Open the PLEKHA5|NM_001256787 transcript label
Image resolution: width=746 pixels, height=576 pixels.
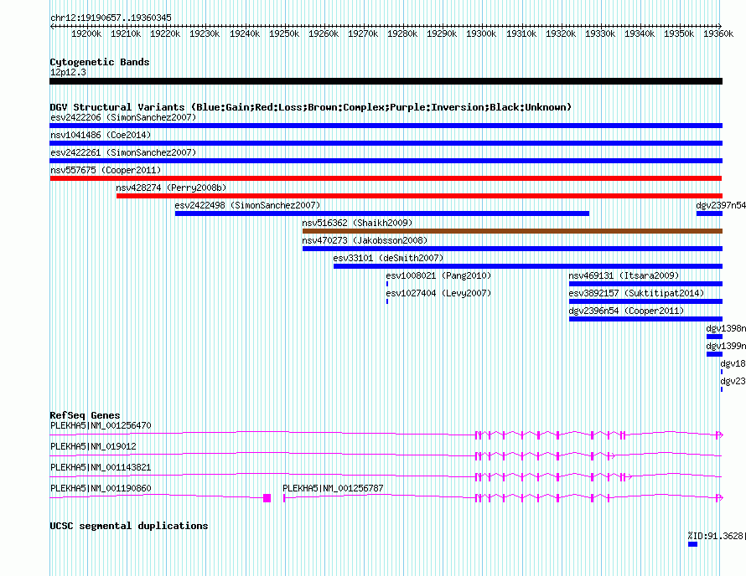333,488
